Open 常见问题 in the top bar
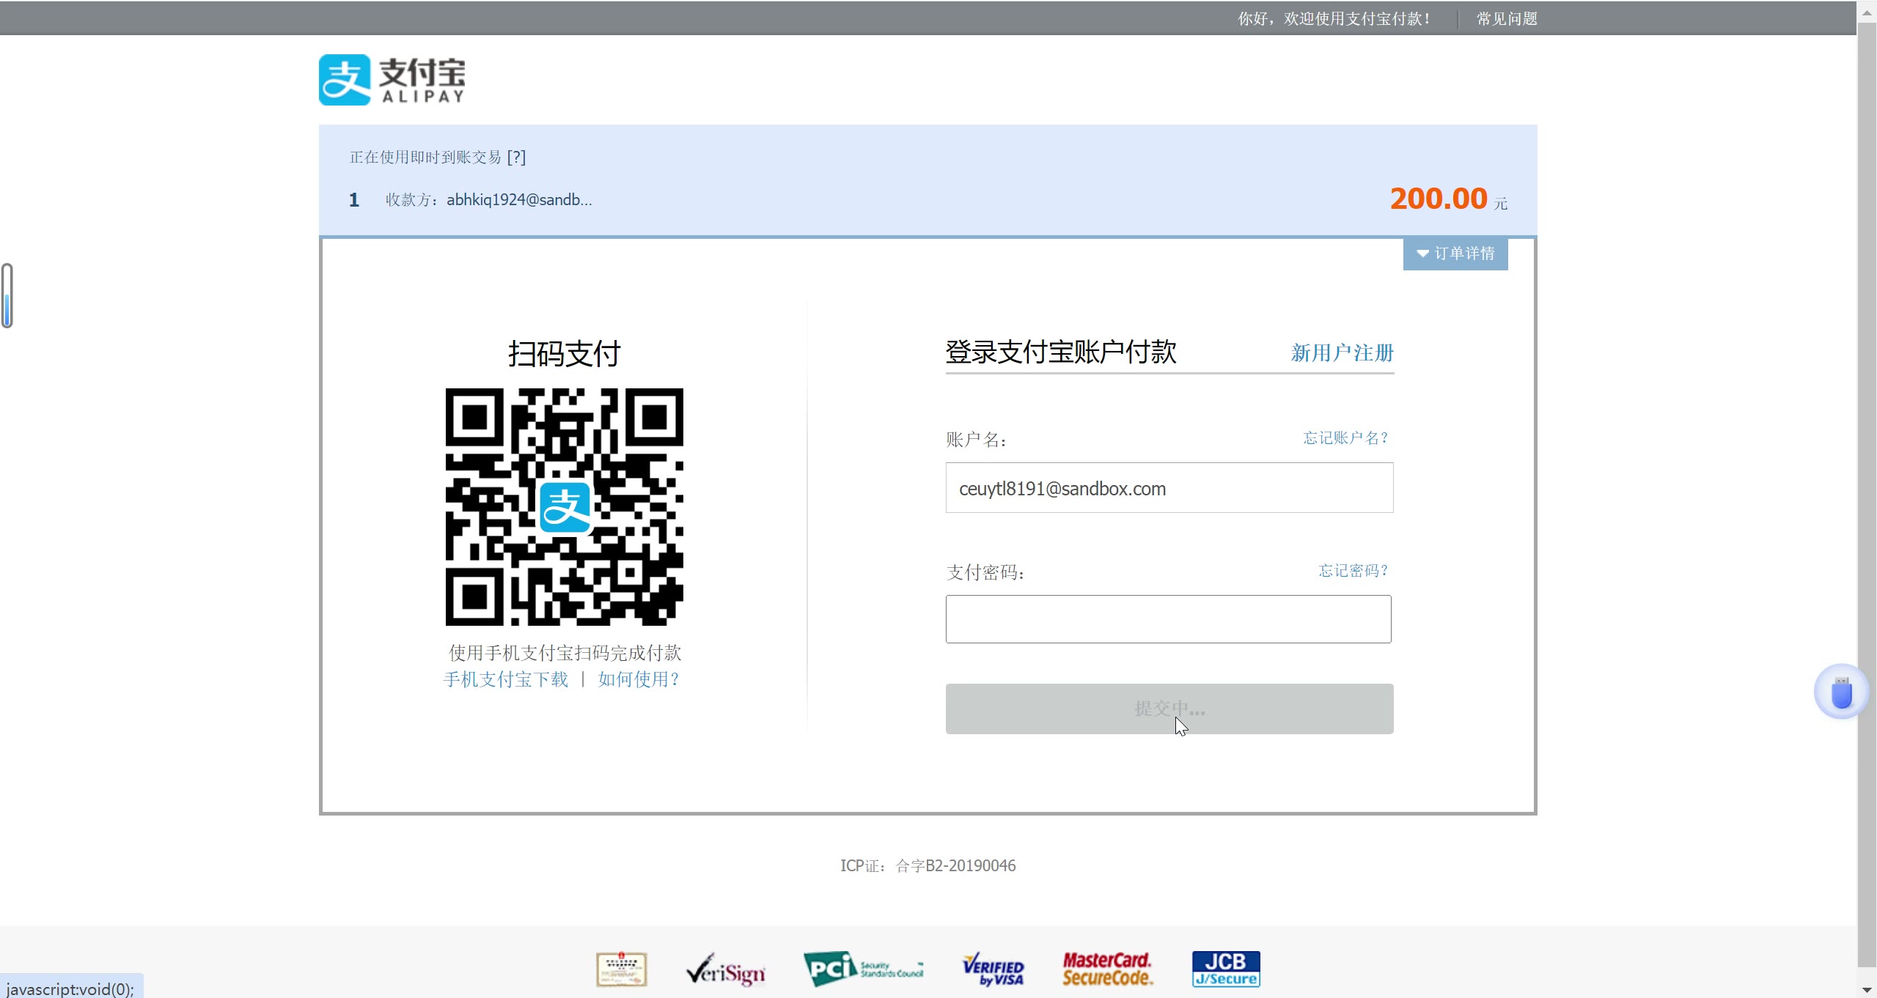 coord(1507,19)
